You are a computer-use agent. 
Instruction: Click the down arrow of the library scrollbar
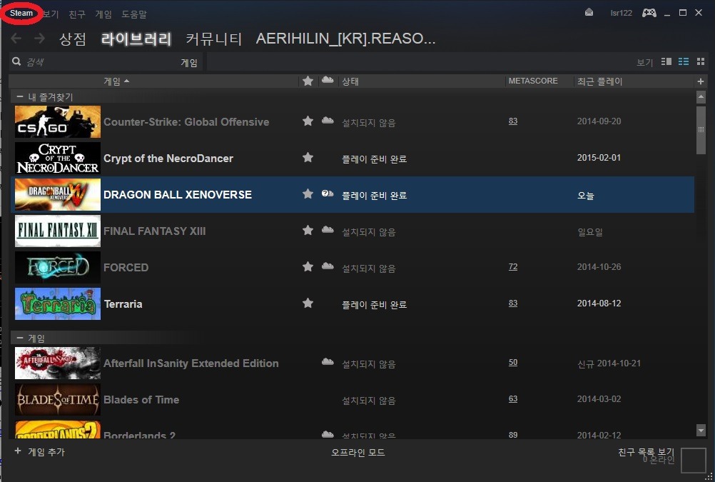(x=701, y=430)
